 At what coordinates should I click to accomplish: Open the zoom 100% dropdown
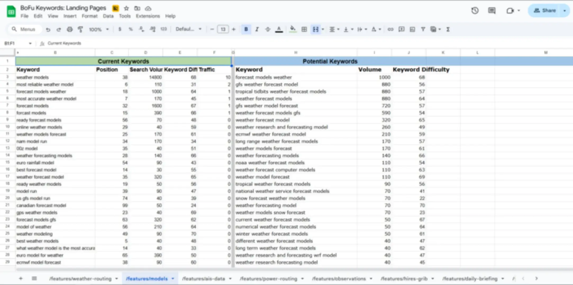tap(99, 29)
